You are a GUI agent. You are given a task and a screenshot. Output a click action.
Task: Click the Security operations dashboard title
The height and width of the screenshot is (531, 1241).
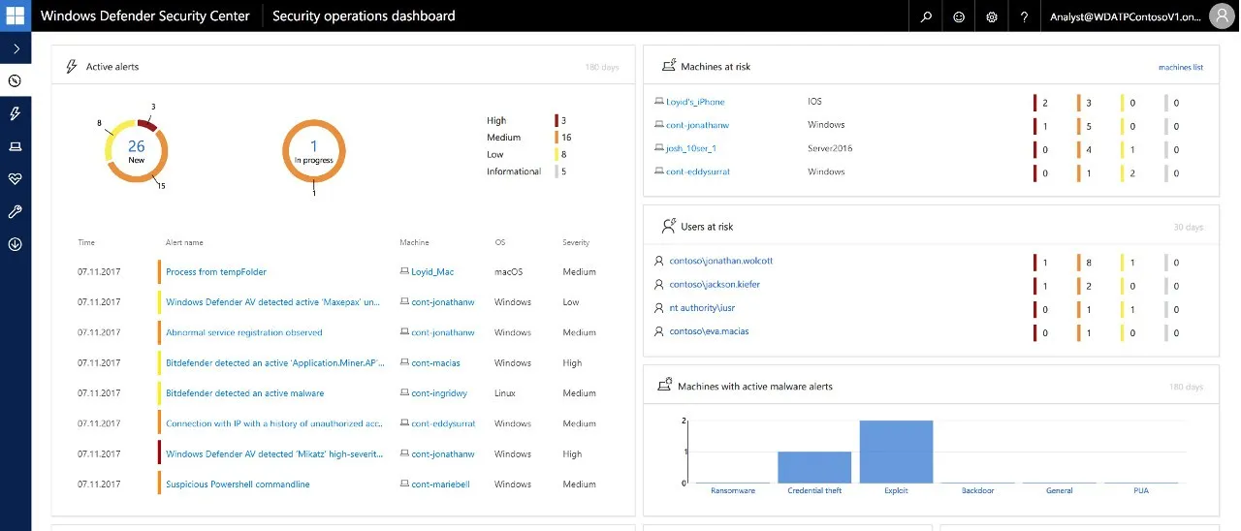[x=364, y=16]
